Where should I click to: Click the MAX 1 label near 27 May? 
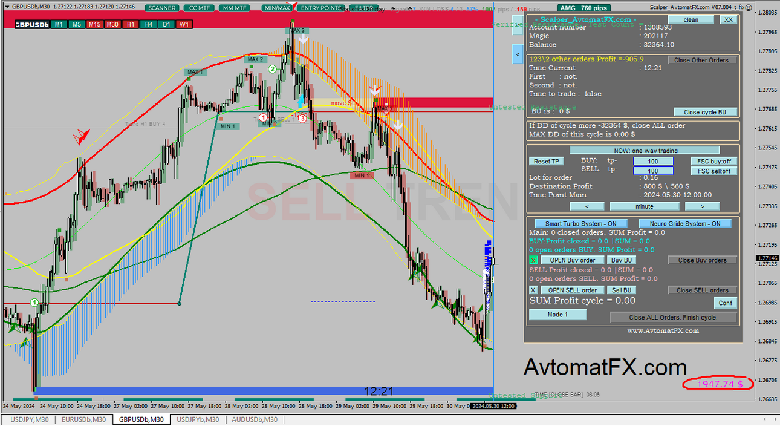[x=195, y=72]
